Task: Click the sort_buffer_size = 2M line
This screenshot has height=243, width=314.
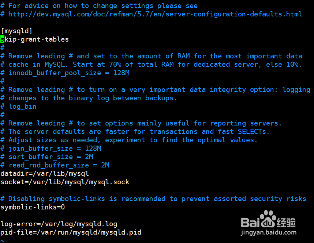Action: 51,157
